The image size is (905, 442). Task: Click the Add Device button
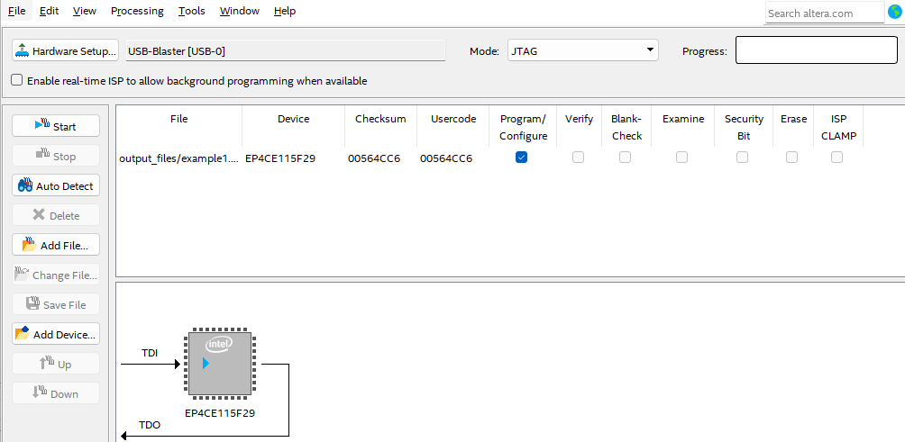[x=56, y=334]
